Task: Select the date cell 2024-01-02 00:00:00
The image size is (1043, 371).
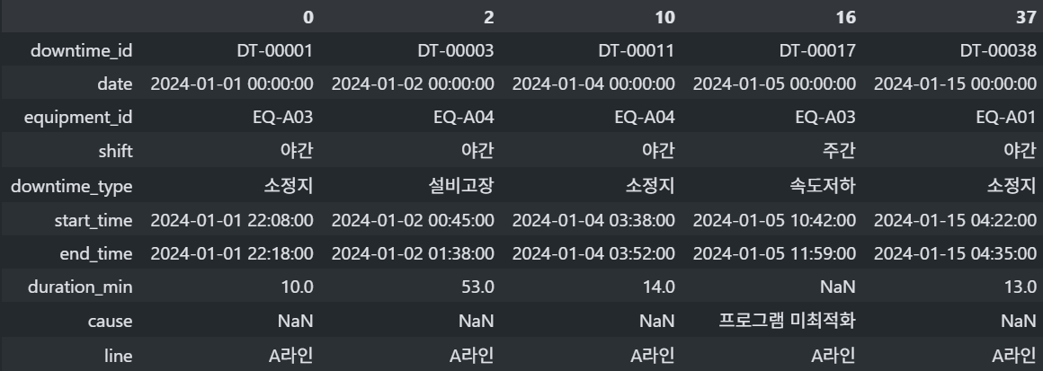Action: point(412,84)
